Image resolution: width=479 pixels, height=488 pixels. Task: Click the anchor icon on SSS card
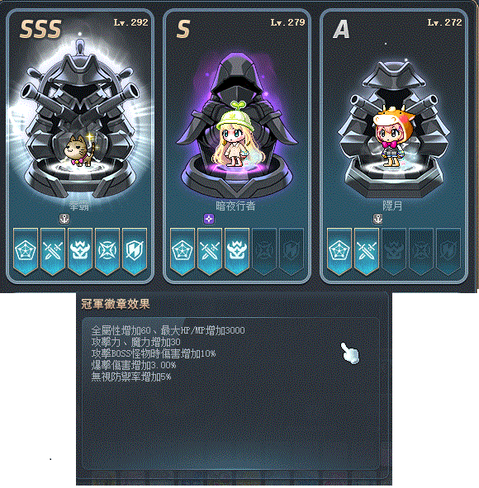pos(64,219)
